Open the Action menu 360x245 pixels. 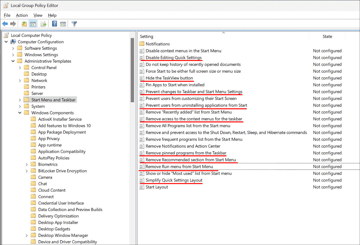(22, 15)
